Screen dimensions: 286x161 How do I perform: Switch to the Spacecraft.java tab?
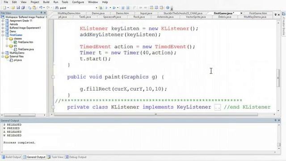(x=112, y=17)
